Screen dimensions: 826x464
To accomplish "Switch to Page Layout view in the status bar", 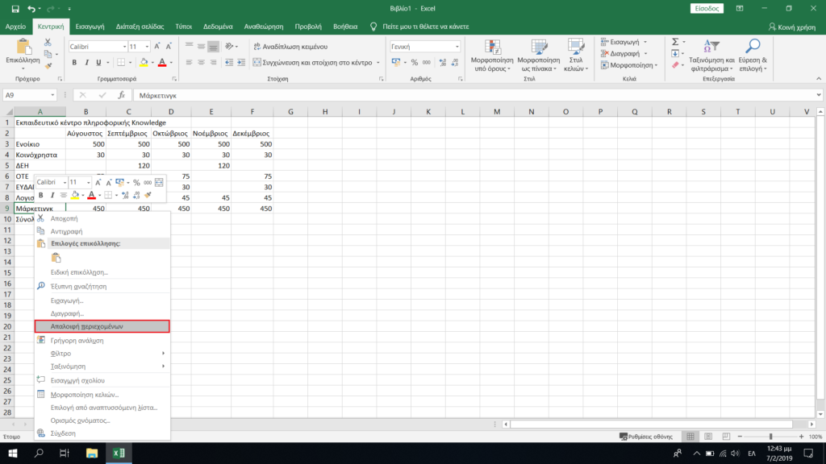I will (708, 437).
